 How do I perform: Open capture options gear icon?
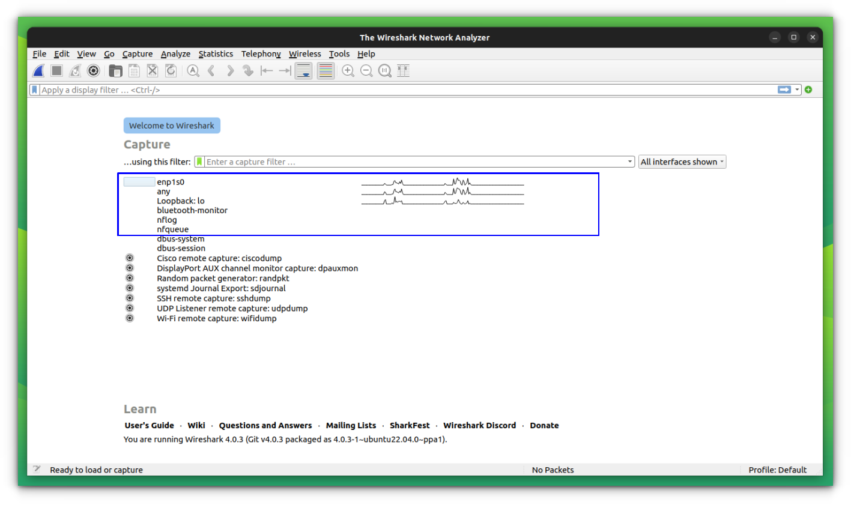93,71
